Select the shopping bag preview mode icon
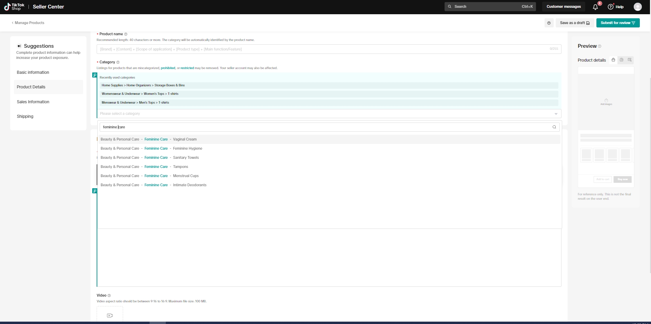Image resolution: width=651 pixels, height=324 pixels. click(613, 60)
